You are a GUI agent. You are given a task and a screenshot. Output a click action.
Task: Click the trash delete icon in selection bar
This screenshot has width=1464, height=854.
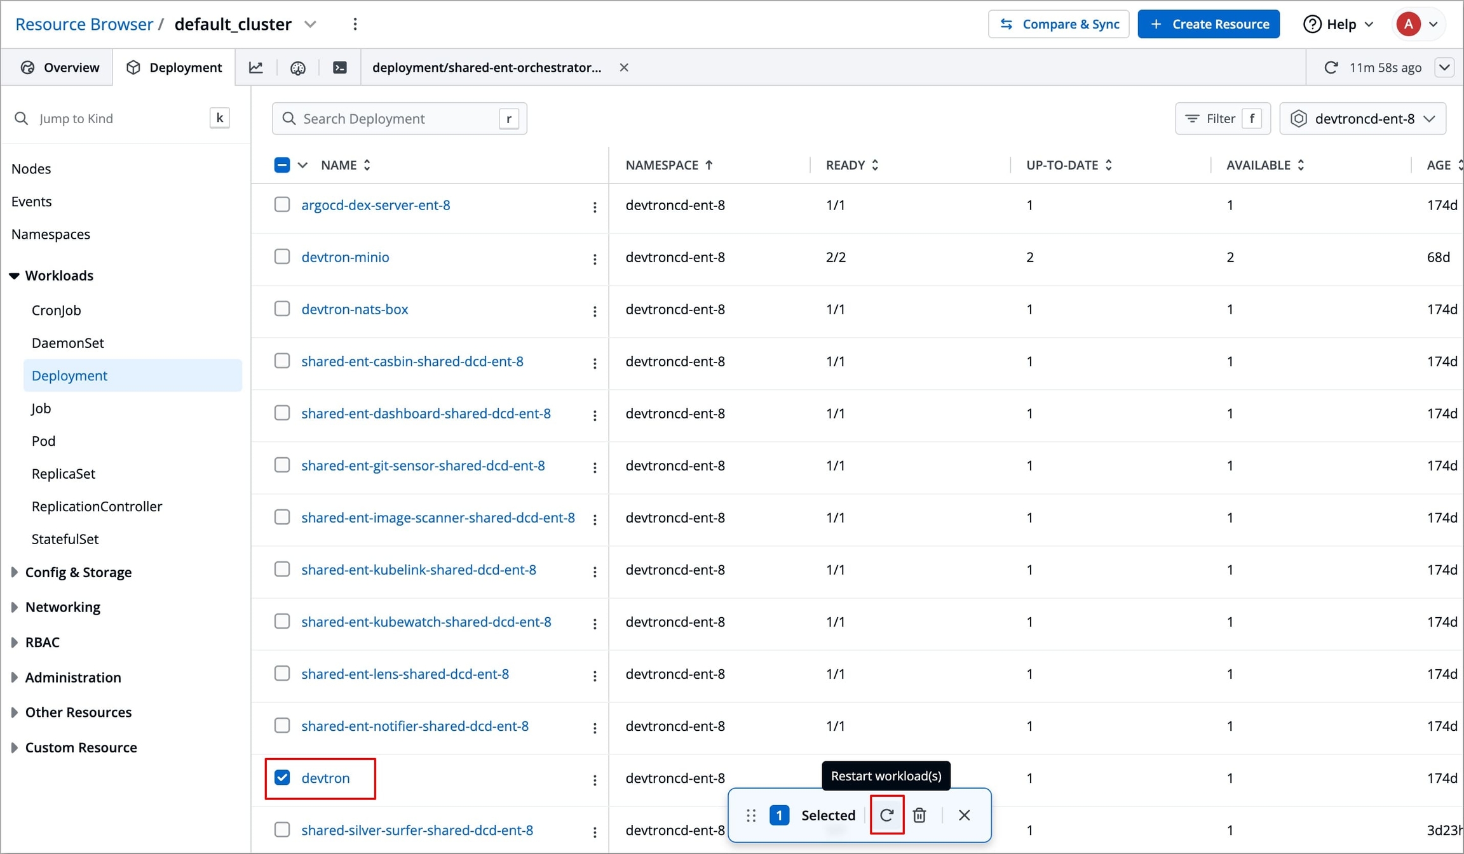(919, 815)
